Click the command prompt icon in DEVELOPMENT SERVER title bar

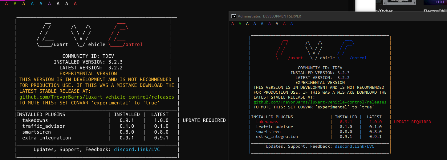pos(234,16)
